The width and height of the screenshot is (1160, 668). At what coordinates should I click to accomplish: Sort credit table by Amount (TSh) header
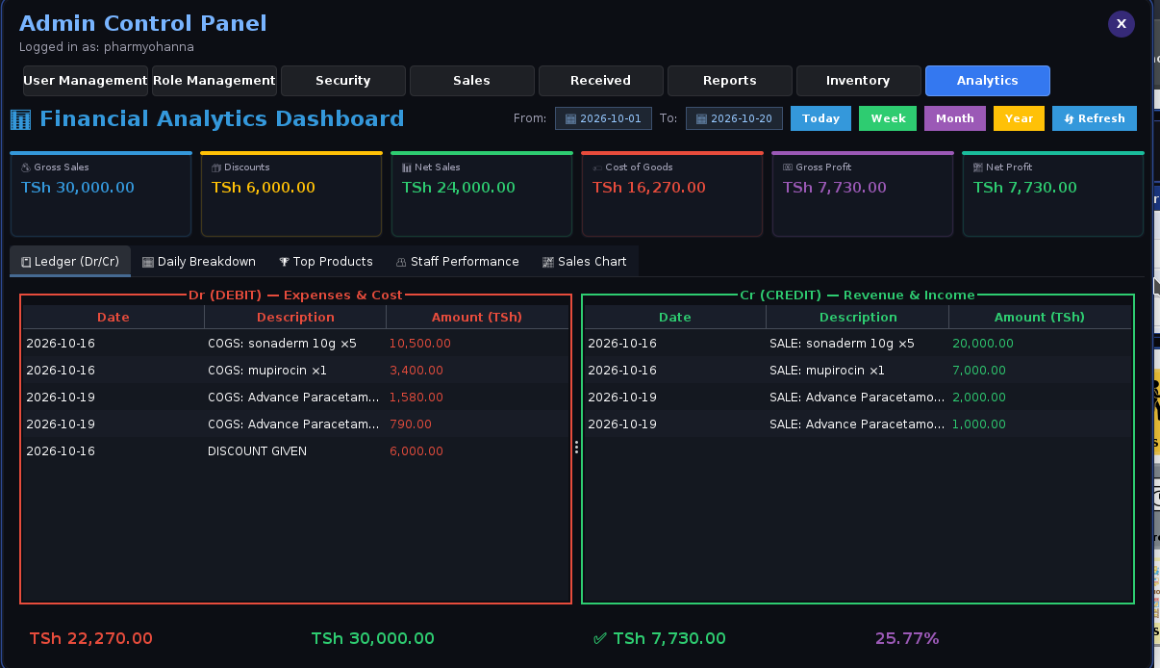(1040, 317)
